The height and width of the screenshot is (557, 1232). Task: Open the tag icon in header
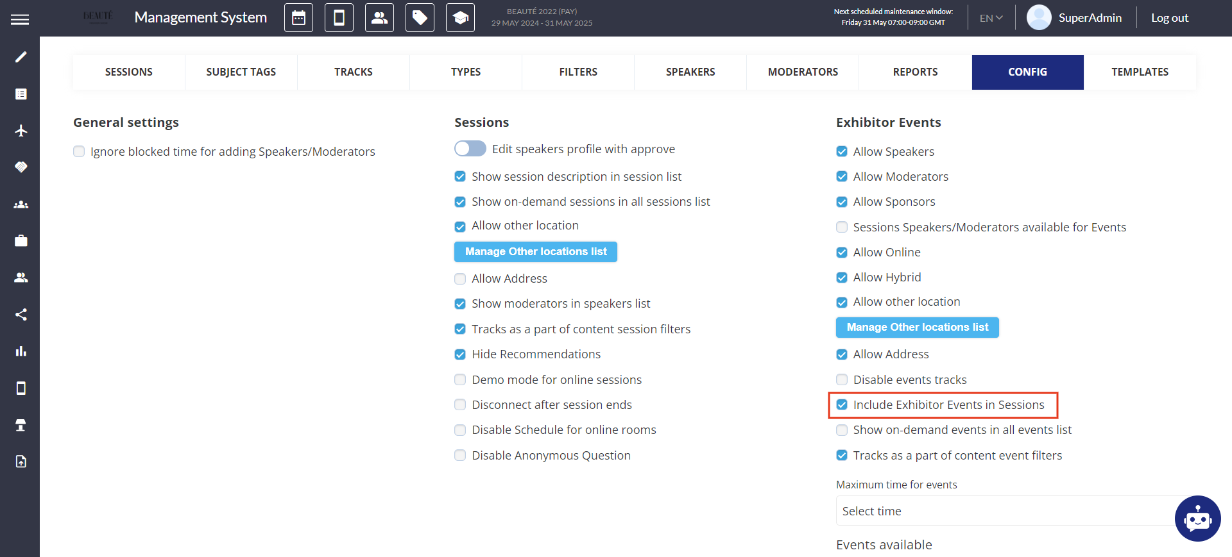(420, 18)
